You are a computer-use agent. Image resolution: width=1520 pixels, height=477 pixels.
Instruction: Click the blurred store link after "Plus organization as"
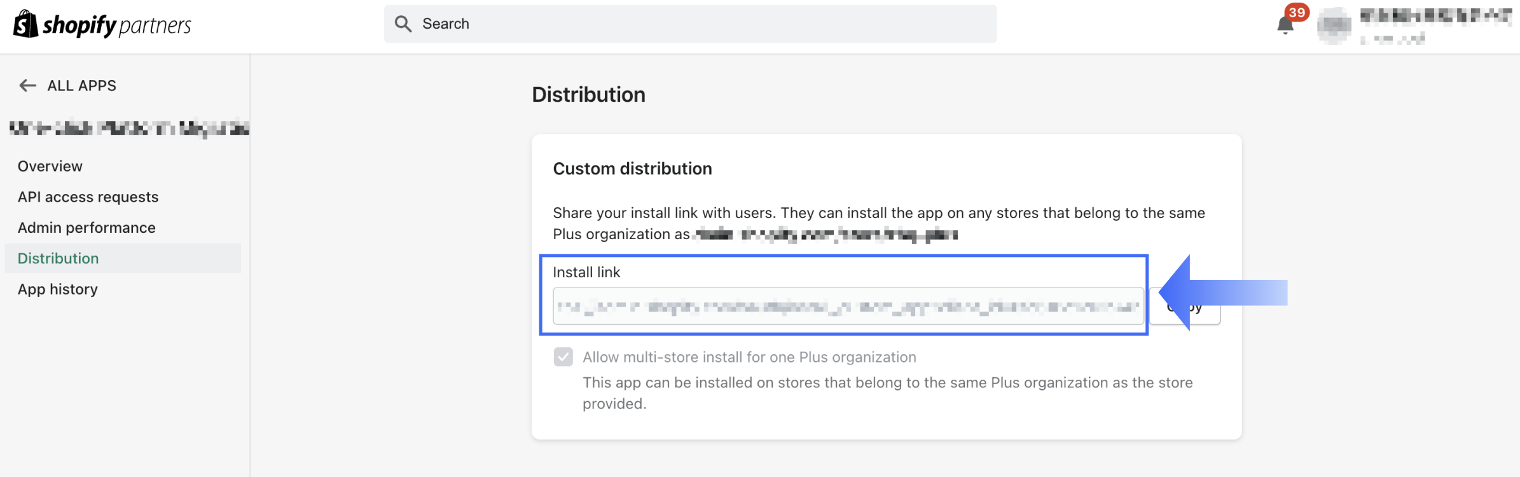click(x=826, y=235)
